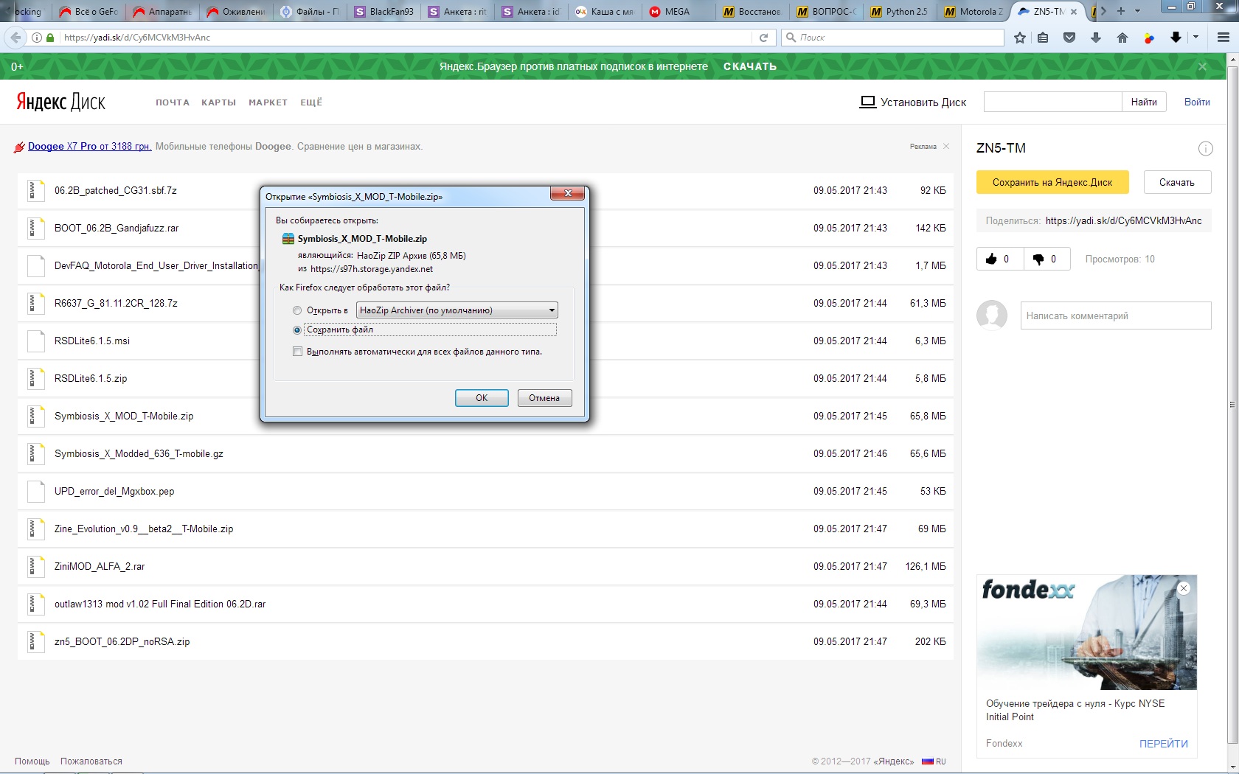Close the Doogee advertisement line
1239x774 pixels.
click(946, 146)
